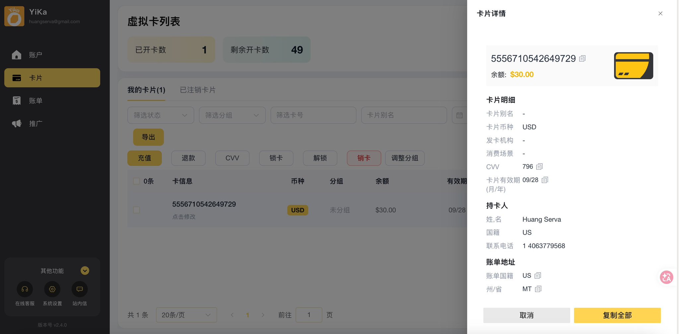The image size is (679, 334).
Task: Copy the CVV 796 icon
Action: [x=539, y=167]
